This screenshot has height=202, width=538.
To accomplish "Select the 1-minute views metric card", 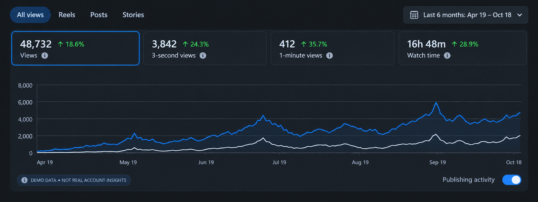I will pyautogui.click(x=333, y=48).
